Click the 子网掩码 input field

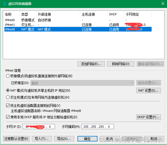point(98,127)
